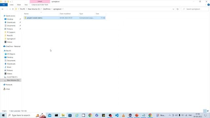The height and width of the screenshot is (118, 210).
Task: Open Pictures under This PC
Action: (x=10, y=70)
